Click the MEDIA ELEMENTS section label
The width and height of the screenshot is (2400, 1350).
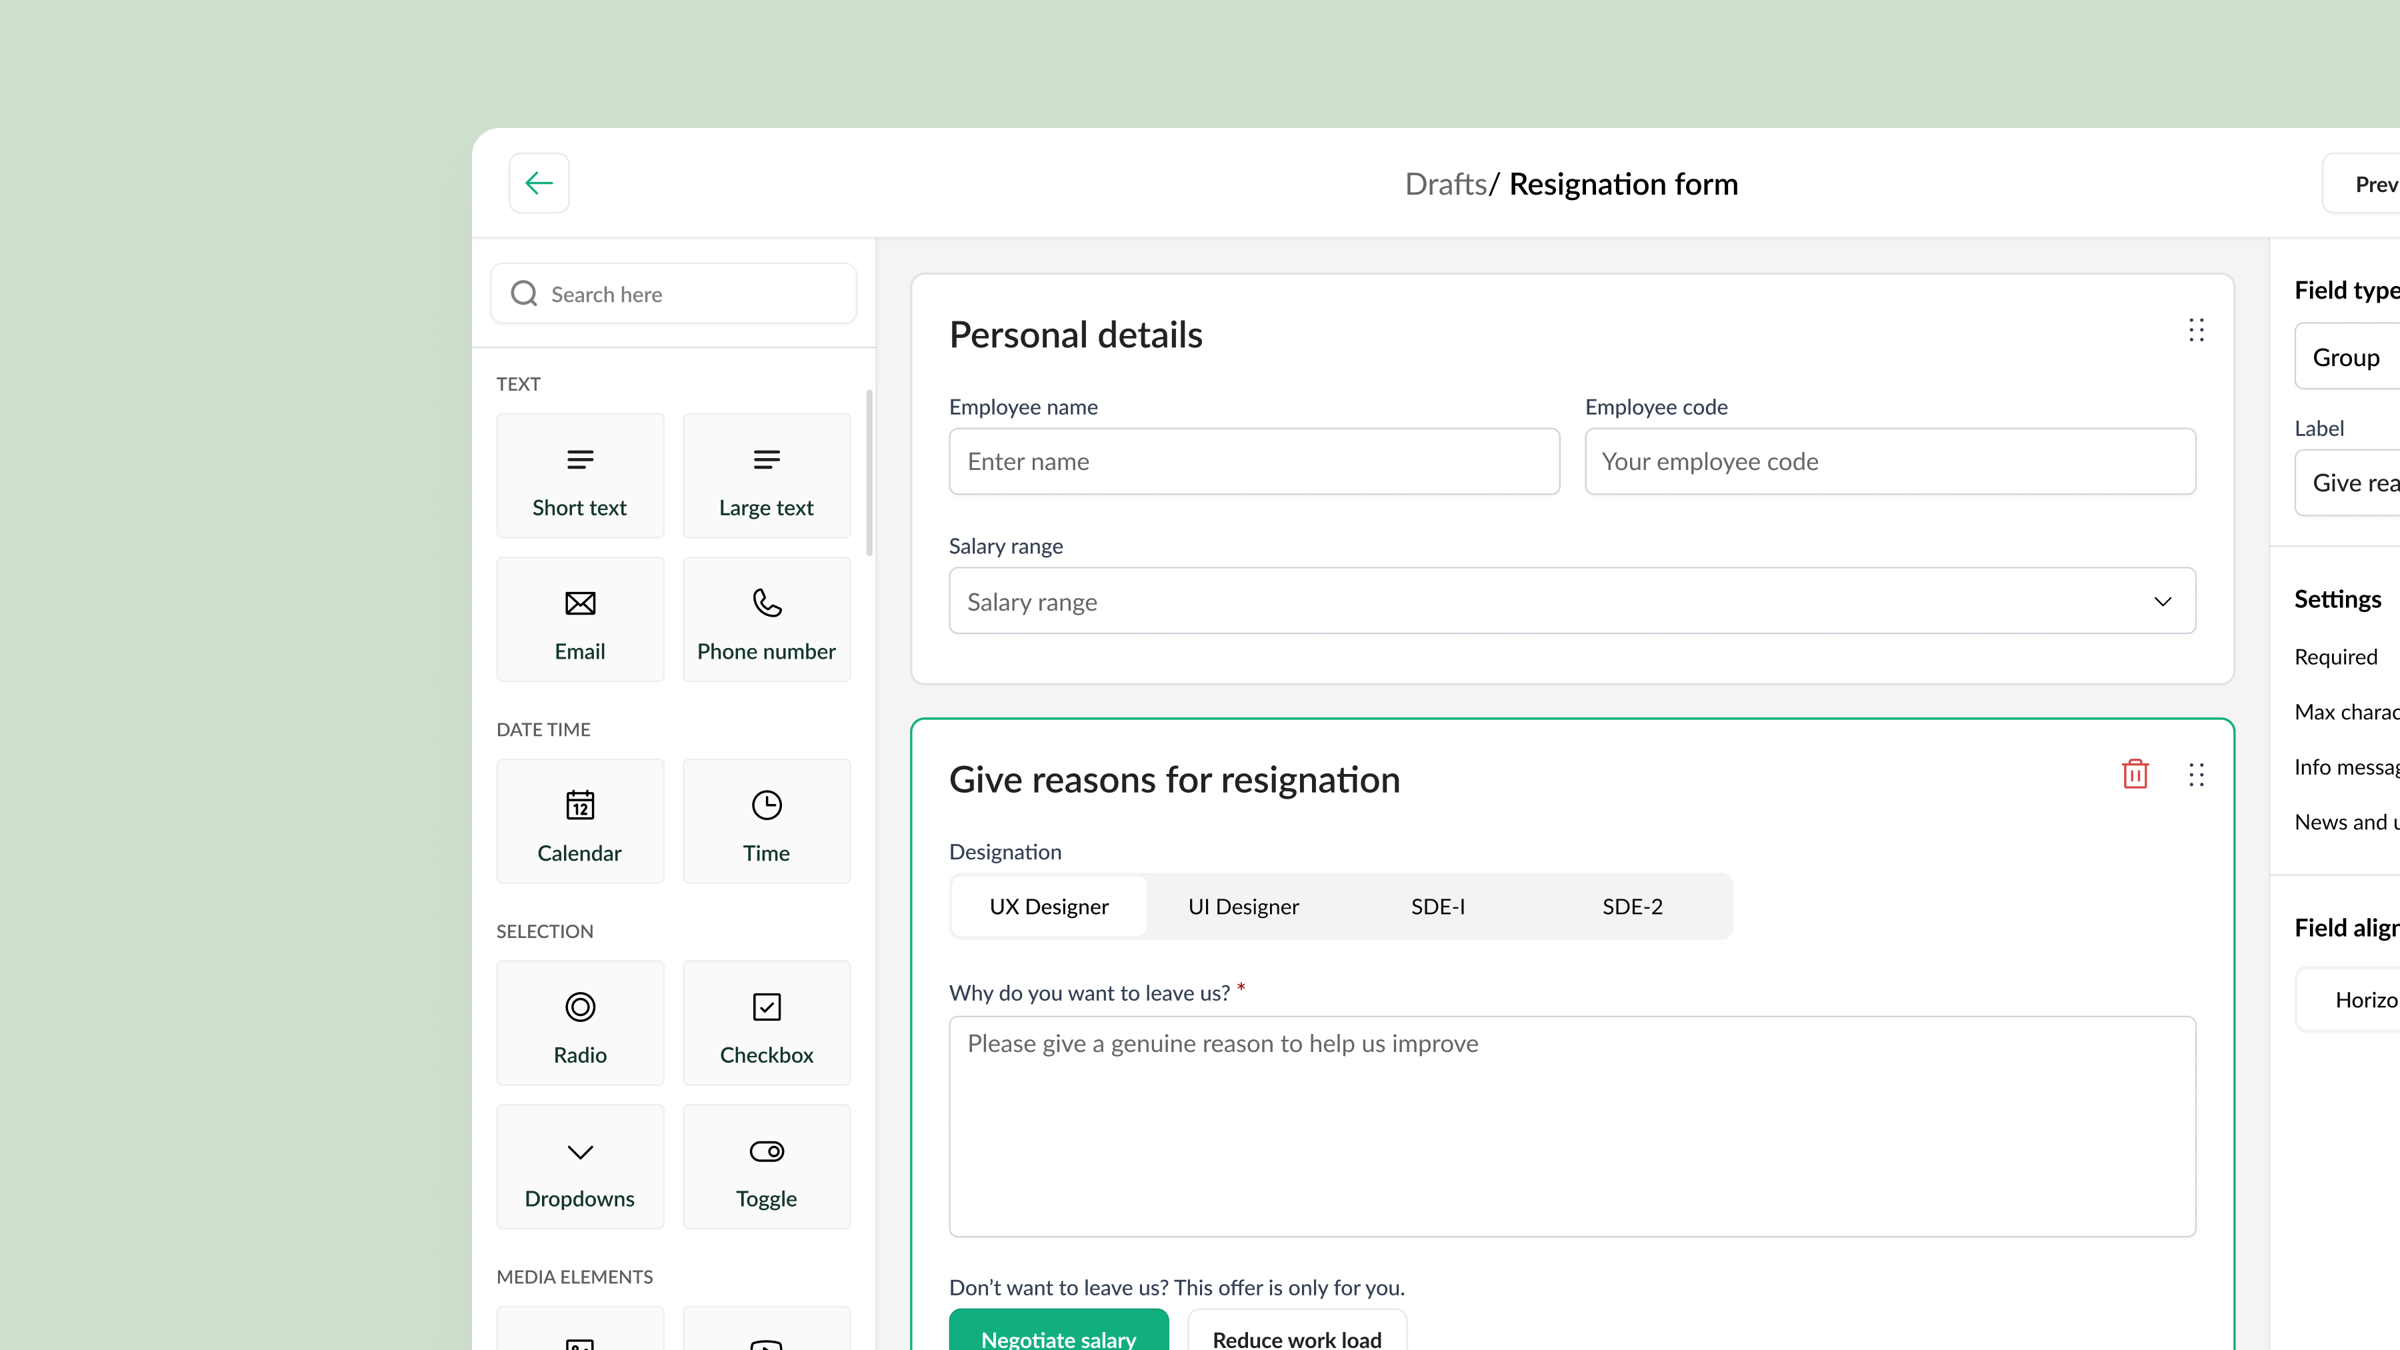point(574,1277)
